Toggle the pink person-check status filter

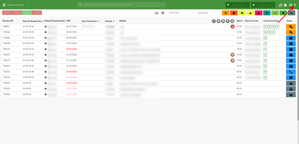pyautogui.click(x=258, y=13)
